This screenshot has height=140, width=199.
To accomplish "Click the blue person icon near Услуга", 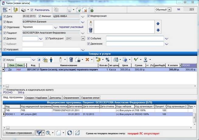I will [x=51, y=60].
